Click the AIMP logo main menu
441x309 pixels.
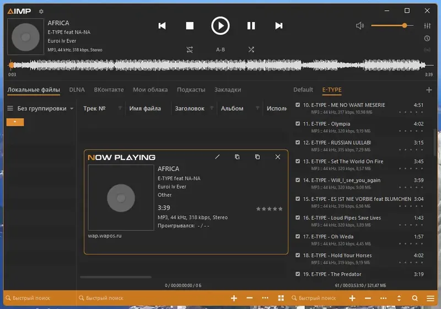pyautogui.click(x=19, y=11)
